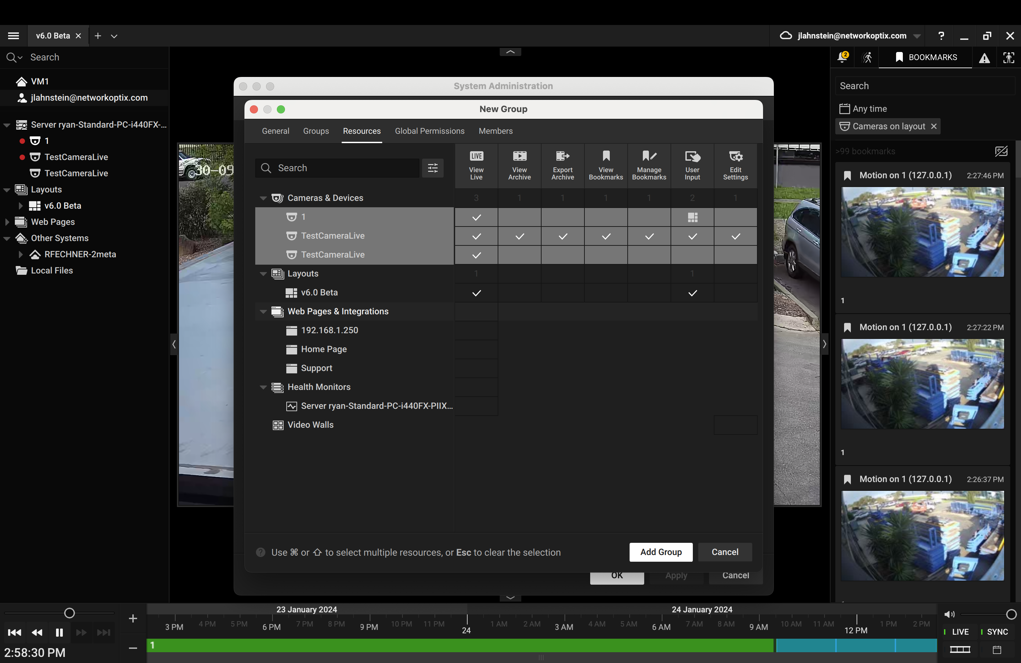Open the Any time filter

863,109
